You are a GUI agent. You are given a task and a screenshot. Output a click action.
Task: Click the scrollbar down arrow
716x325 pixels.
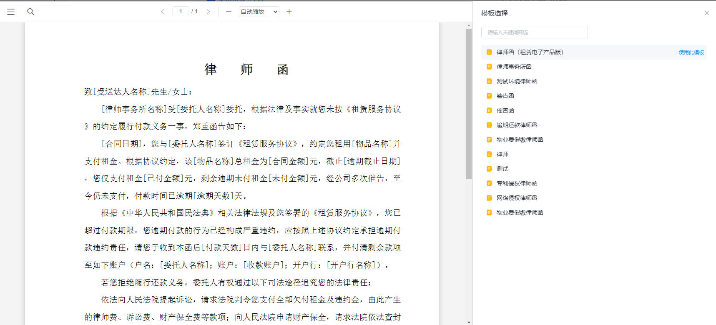click(x=469, y=322)
